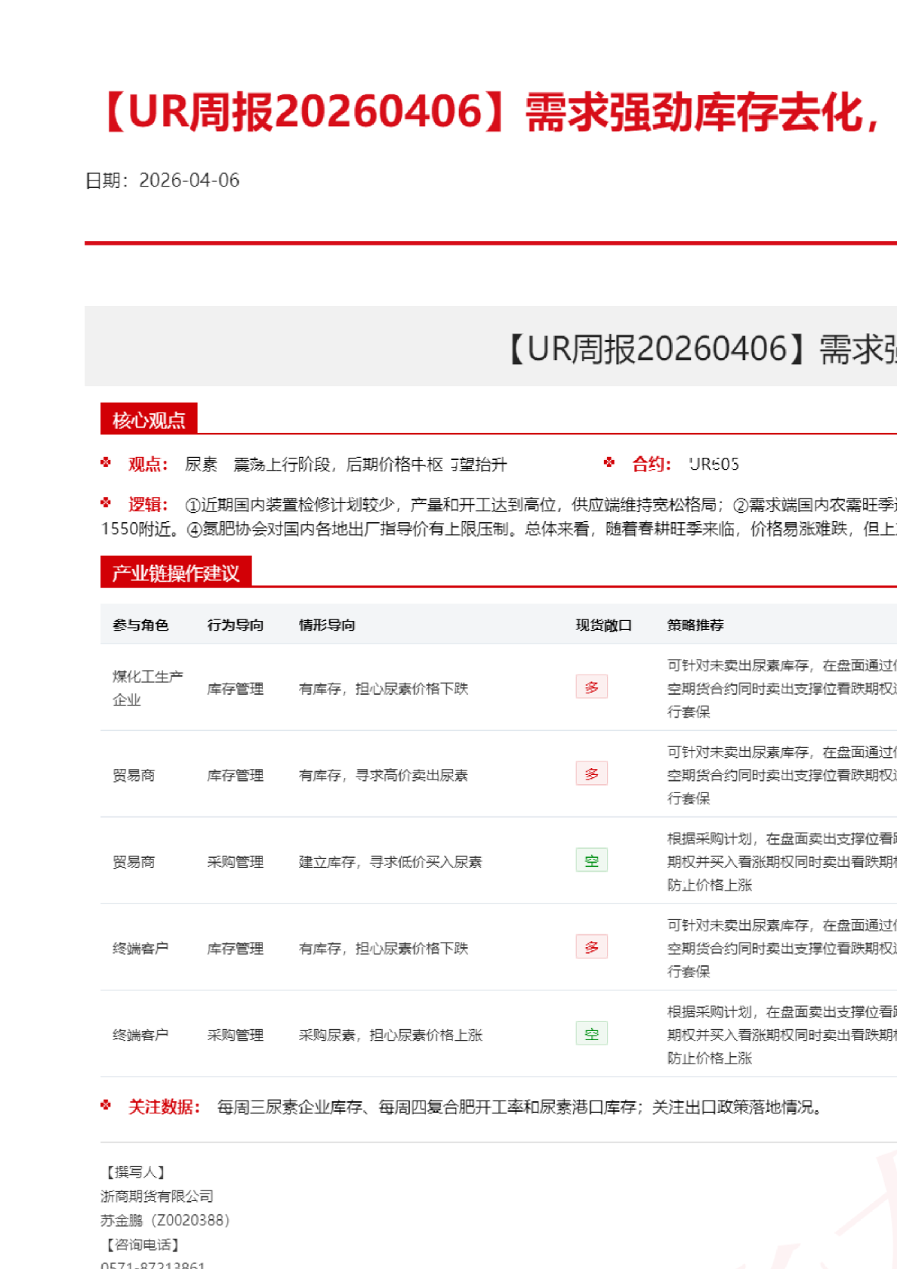Click the 策略推荐 column header
897x1269 pixels.
tap(695, 625)
